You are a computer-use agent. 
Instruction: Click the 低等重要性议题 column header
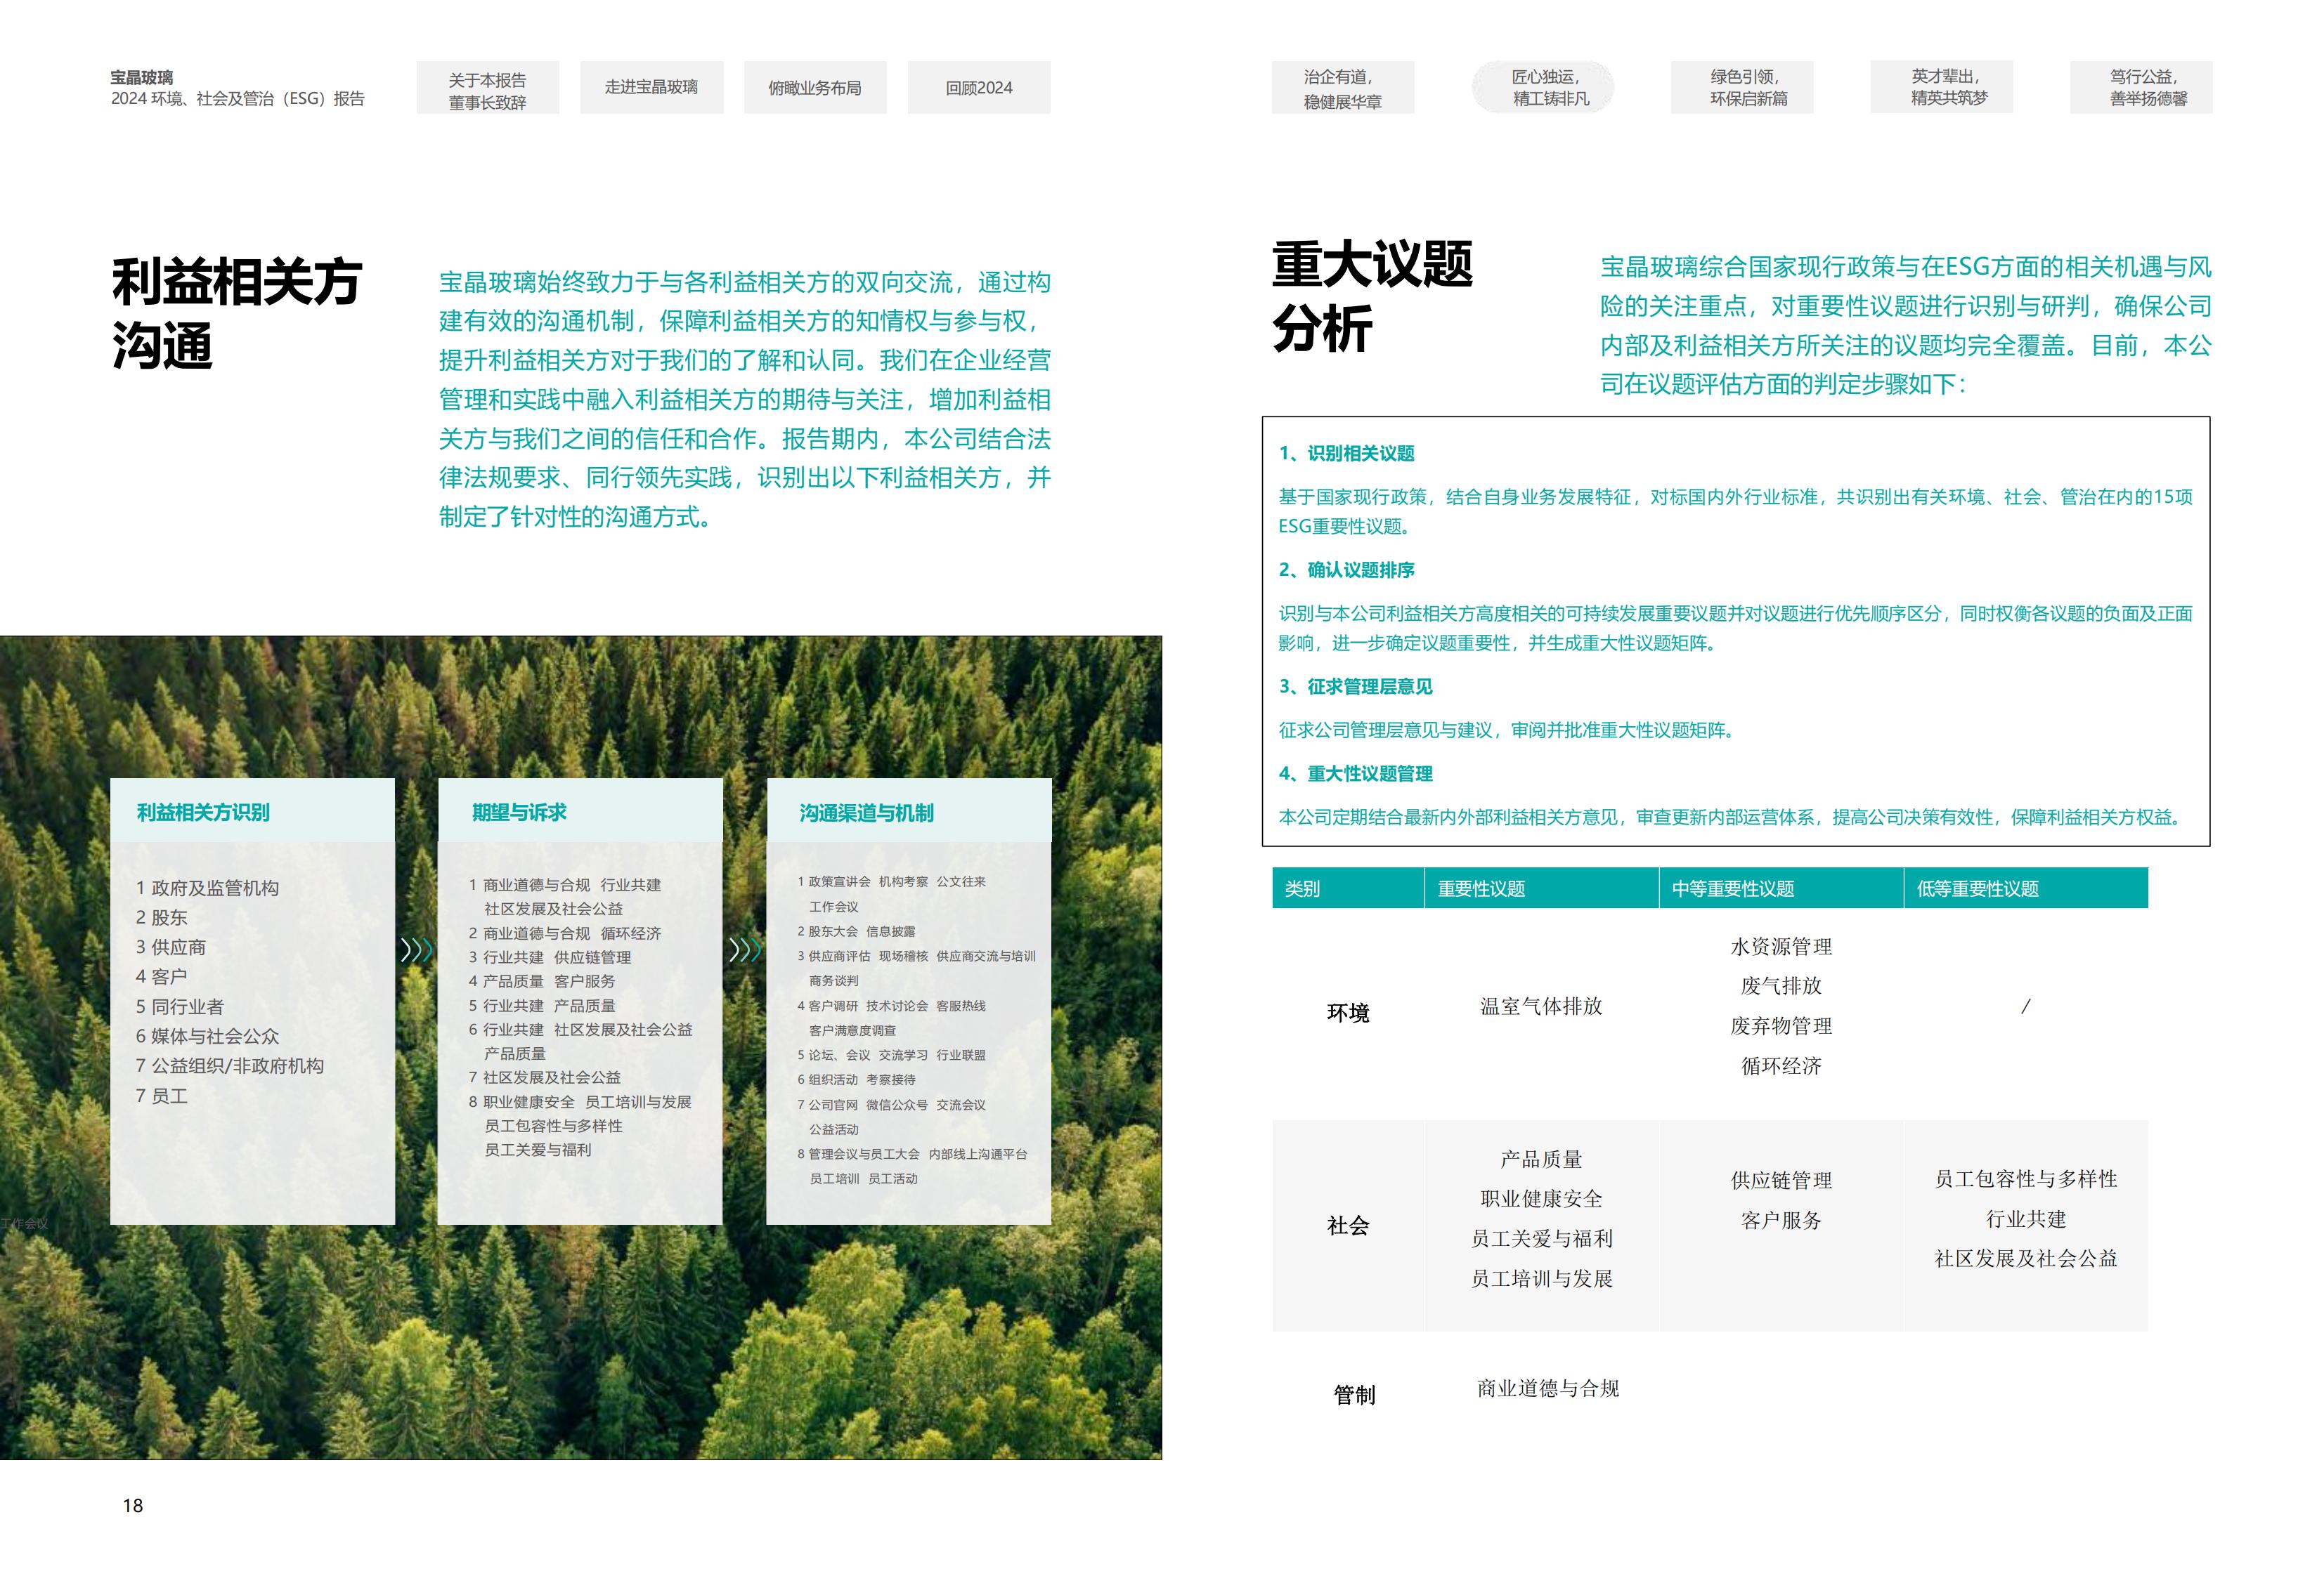1977,888
